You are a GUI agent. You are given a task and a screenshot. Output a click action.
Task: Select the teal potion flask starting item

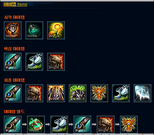coord(34,30)
